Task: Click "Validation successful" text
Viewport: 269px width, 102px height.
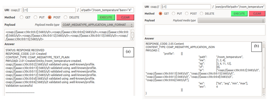Action: 19,85
